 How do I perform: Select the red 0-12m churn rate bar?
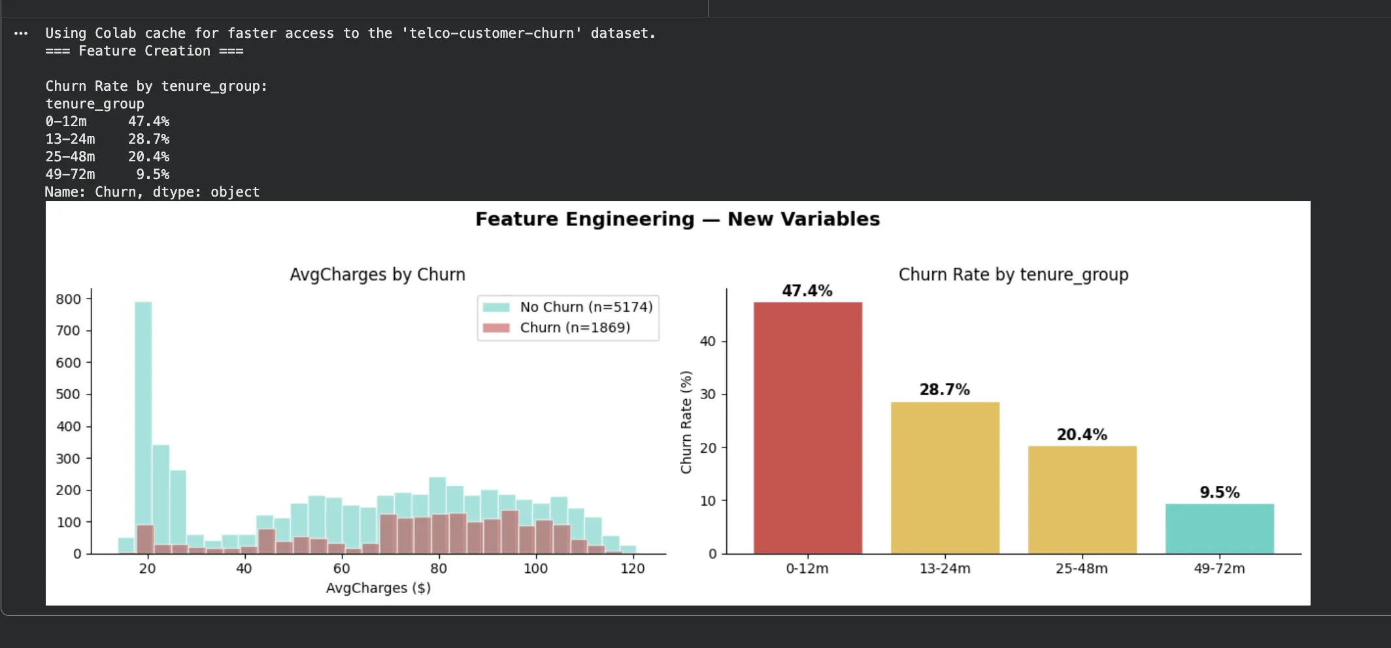pyautogui.click(x=807, y=428)
